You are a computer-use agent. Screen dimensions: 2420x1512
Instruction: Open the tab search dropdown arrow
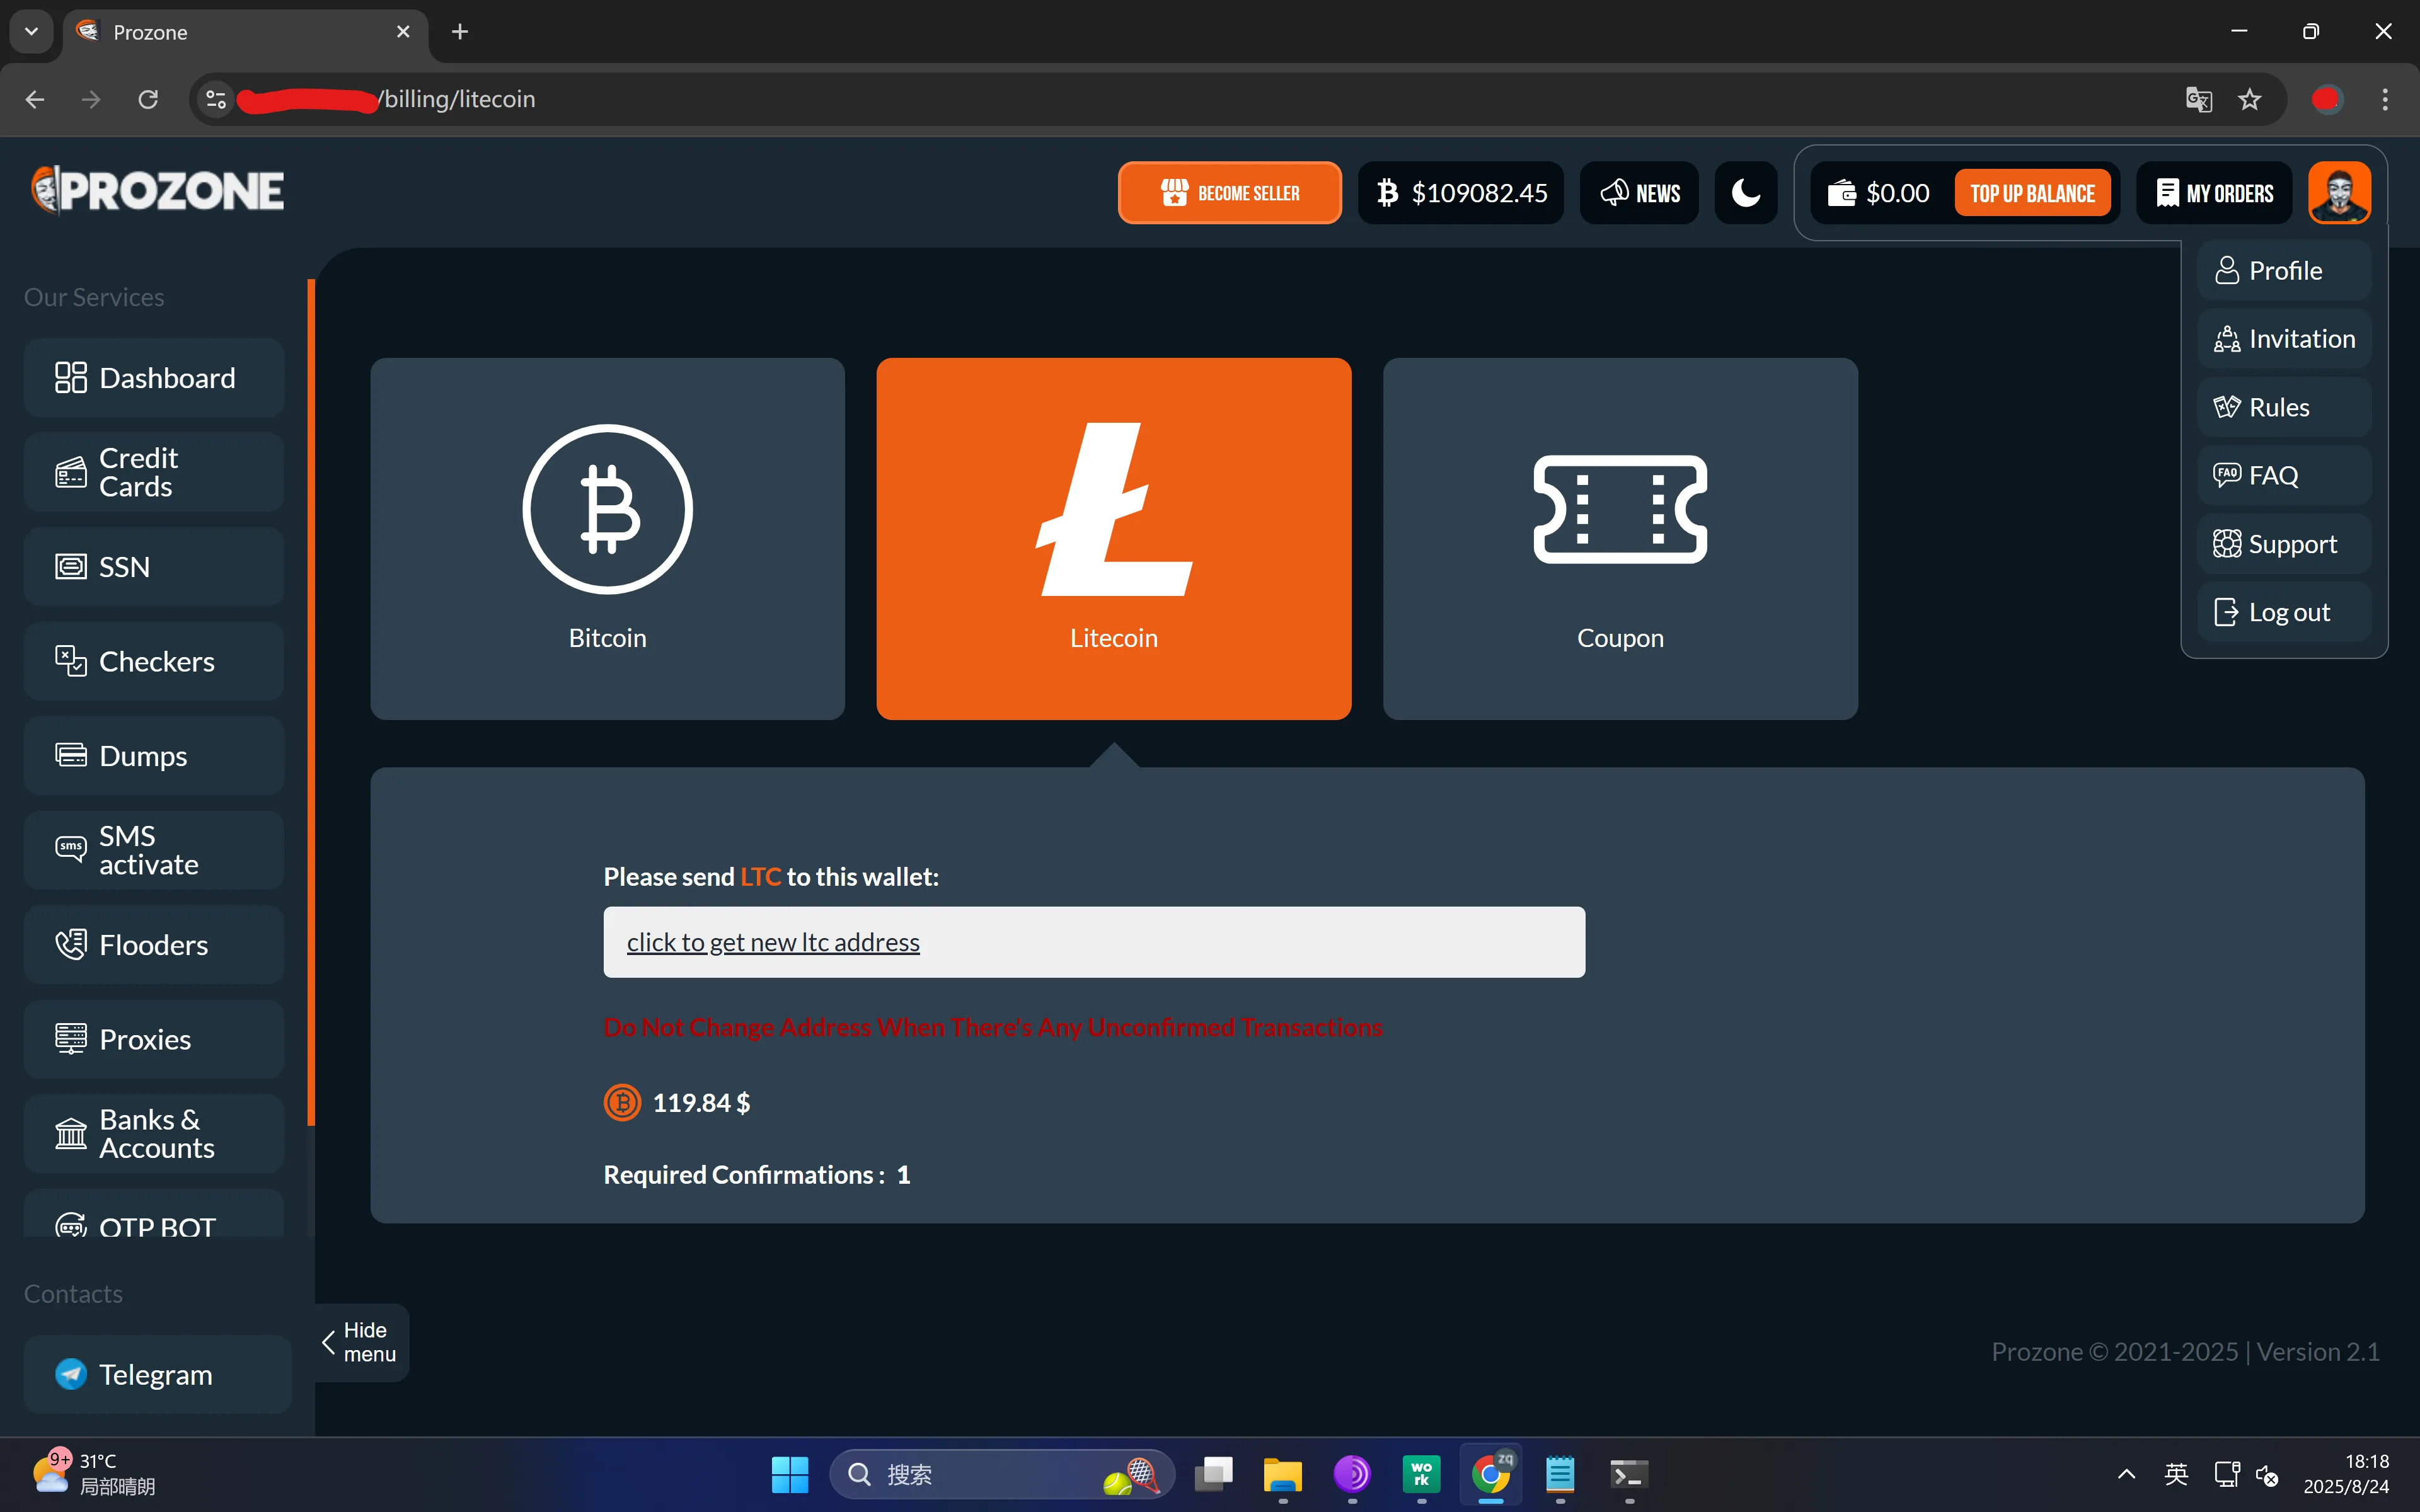coord(32,32)
